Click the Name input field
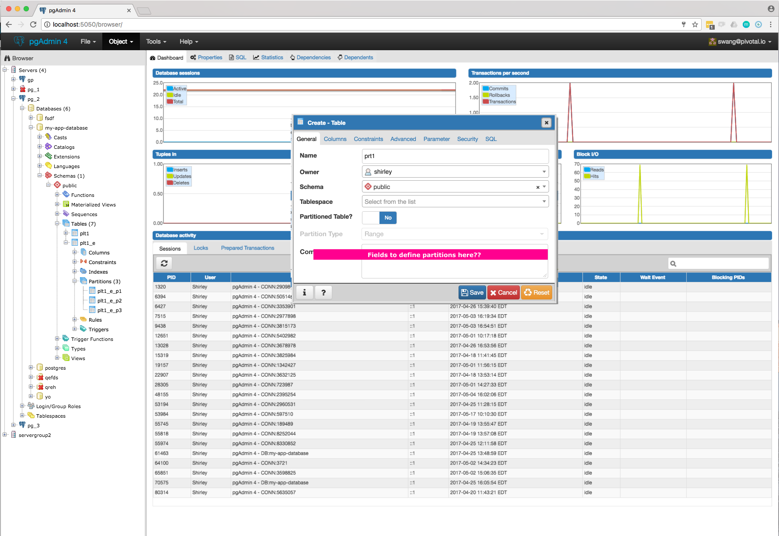Viewport: 779px width, 536px height. 455,156
